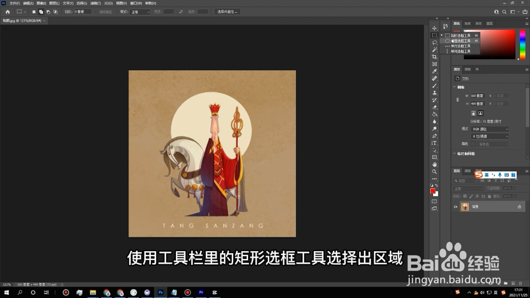Click the canvas width W field
530x298 pixels.
tap(478, 96)
